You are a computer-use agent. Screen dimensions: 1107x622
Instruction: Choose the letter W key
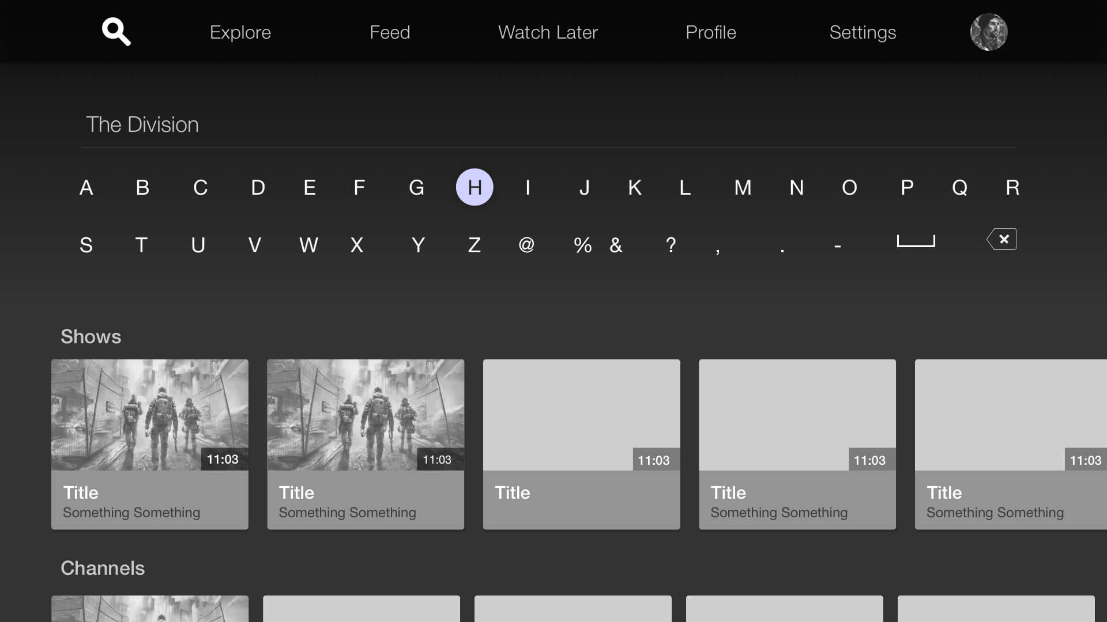pos(308,245)
